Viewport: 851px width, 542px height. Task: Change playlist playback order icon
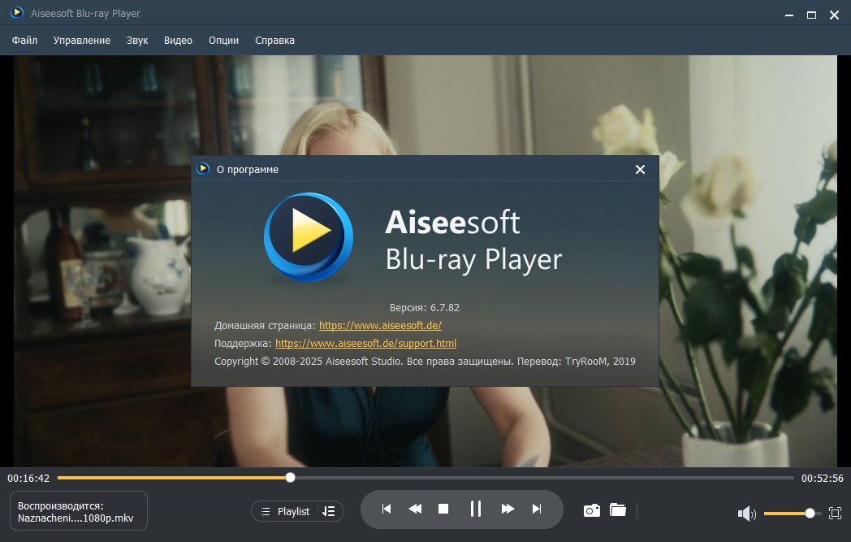pyautogui.click(x=329, y=511)
